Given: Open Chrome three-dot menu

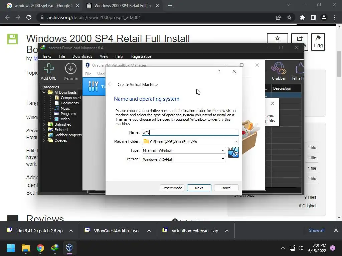Looking at the screenshot, I should 335,17.
